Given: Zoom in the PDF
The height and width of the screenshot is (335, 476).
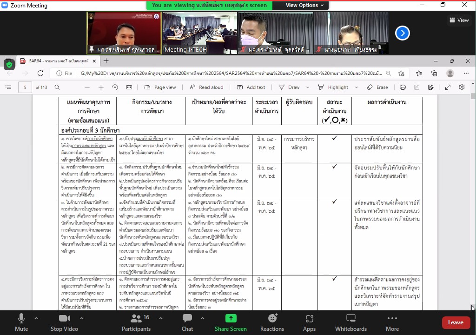Looking at the screenshot, I should [101, 87].
